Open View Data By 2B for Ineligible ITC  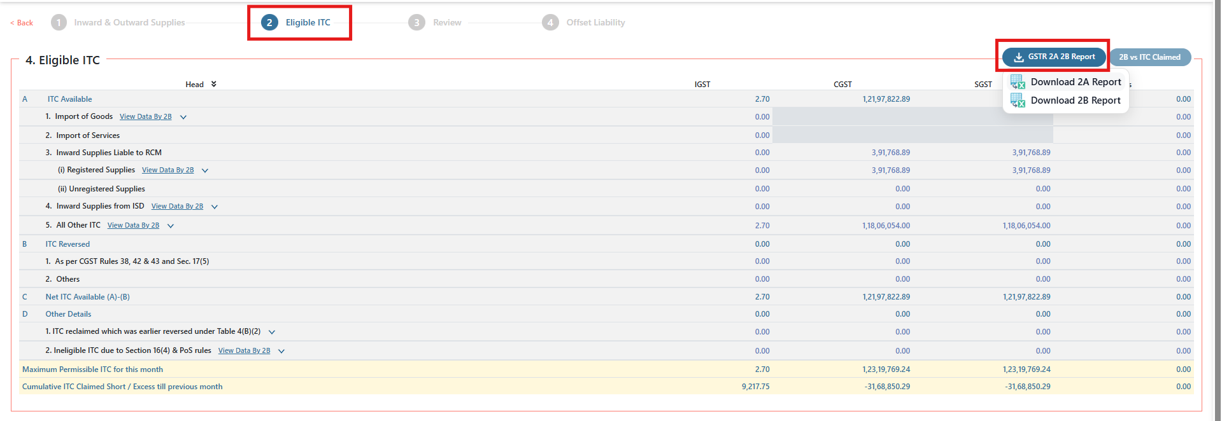coord(244,351)
